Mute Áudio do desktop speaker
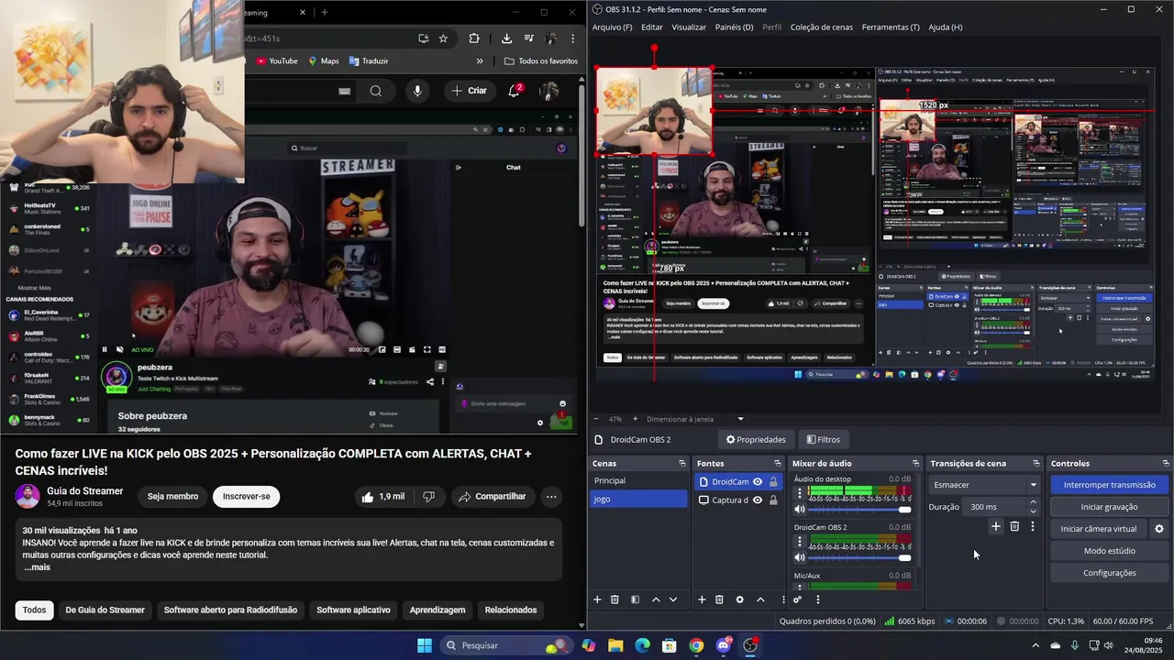 (x=800, y=509)
